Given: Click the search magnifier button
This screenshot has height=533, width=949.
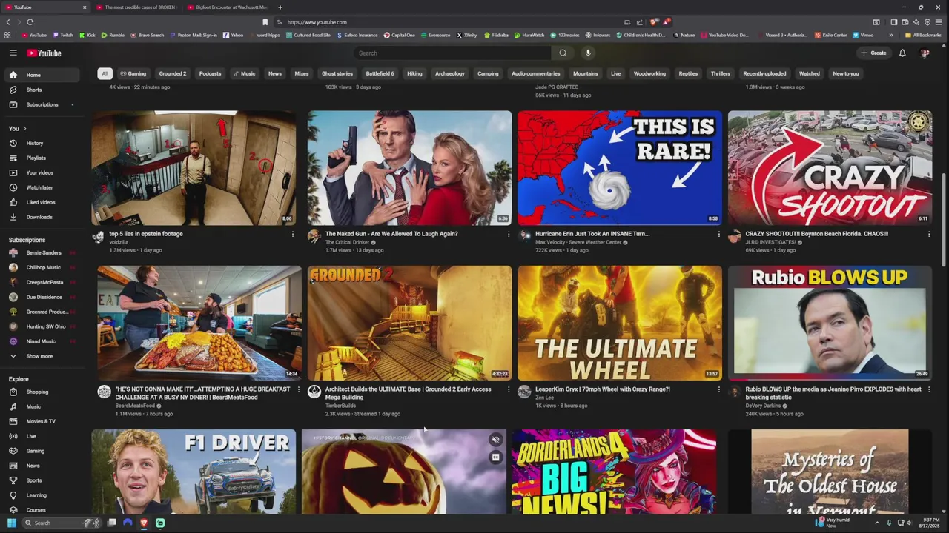Looking at the screenshot, I should point(563,53).
